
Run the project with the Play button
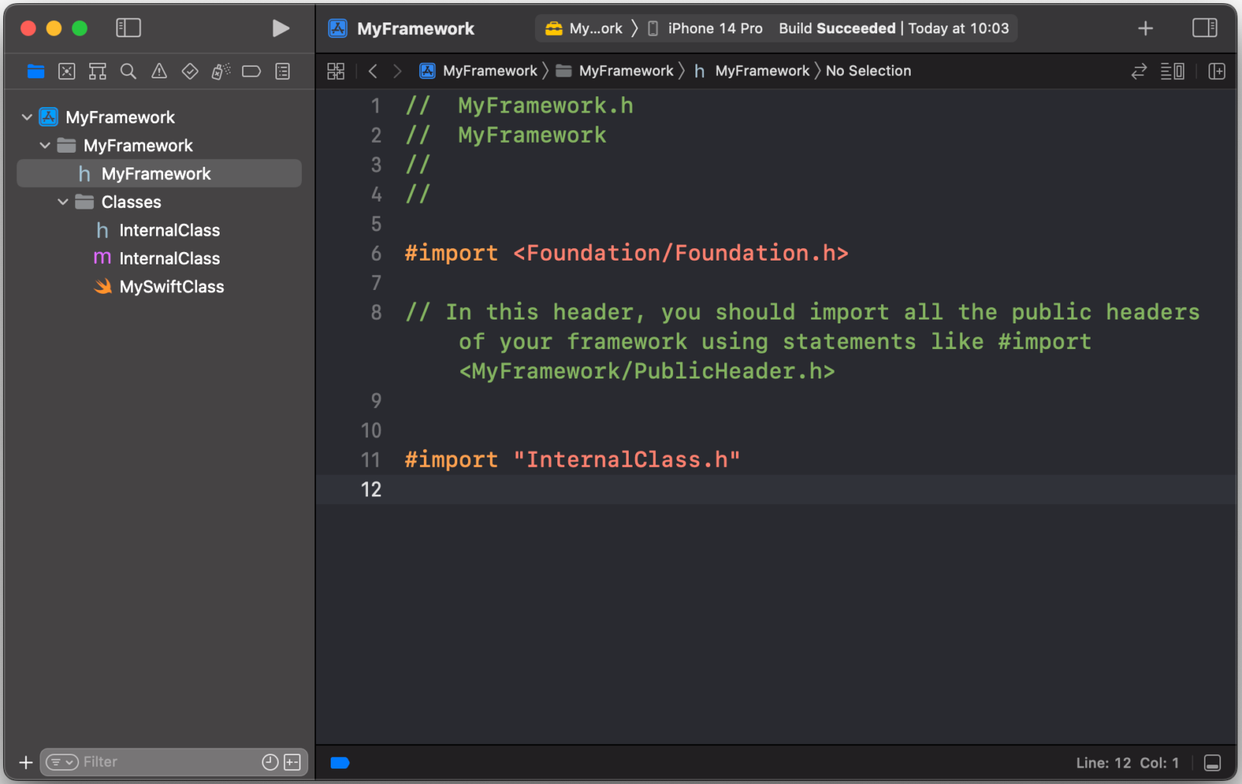[280, 29]
